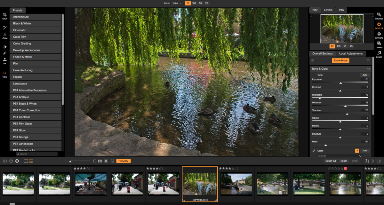384x205 pixels.
Task: Select the Crop tool
Action: pyautogui.click(x=4, y=16)
